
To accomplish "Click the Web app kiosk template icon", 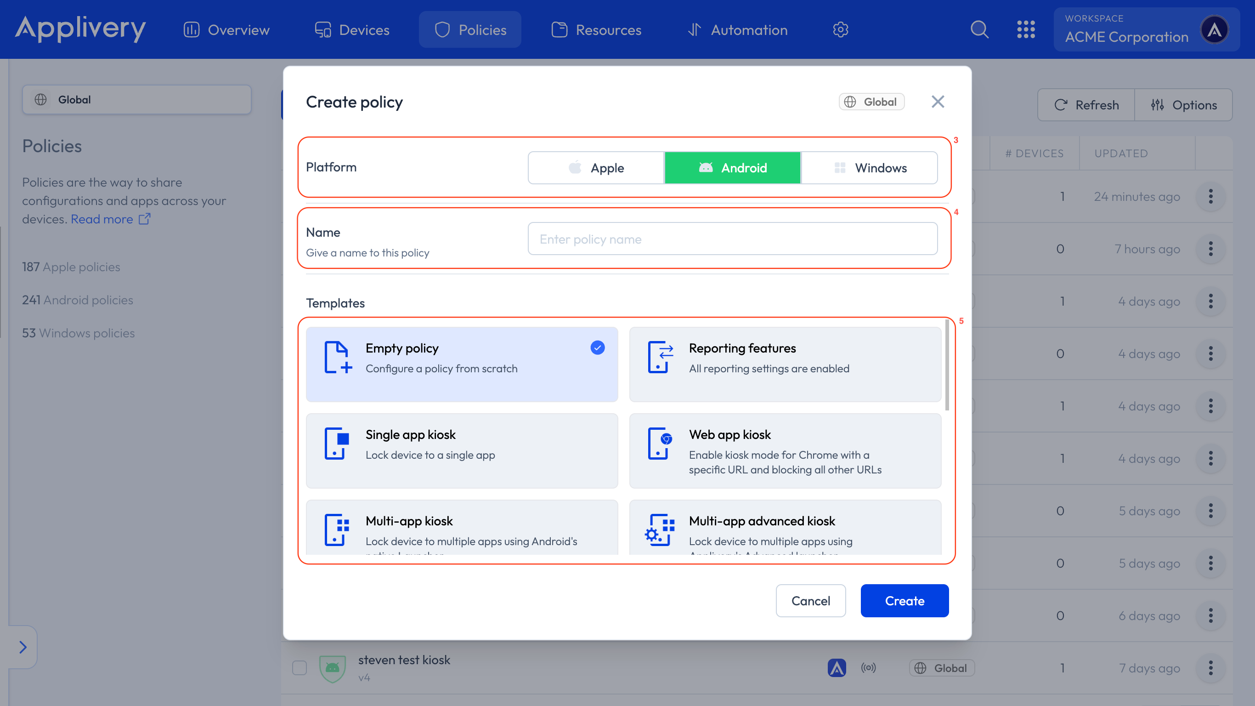I will point(660,443).
